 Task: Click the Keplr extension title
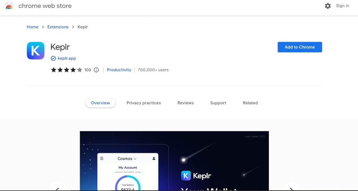pyautogui.click(x=60, y=47)
